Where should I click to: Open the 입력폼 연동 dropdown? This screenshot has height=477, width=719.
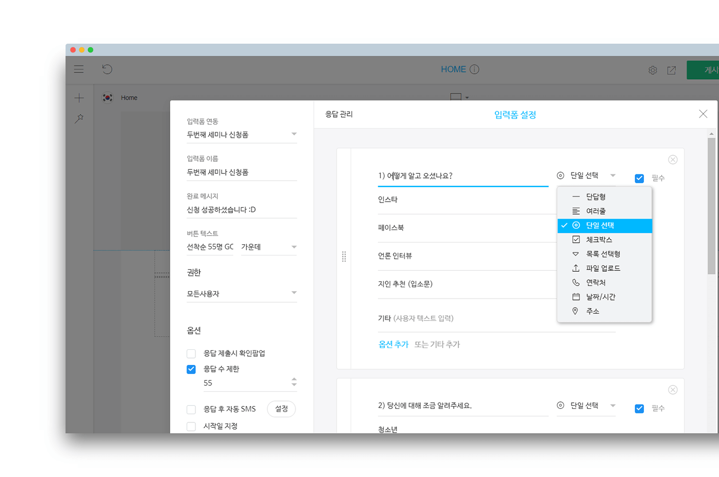pyautogui.click(x=242, y=135)
